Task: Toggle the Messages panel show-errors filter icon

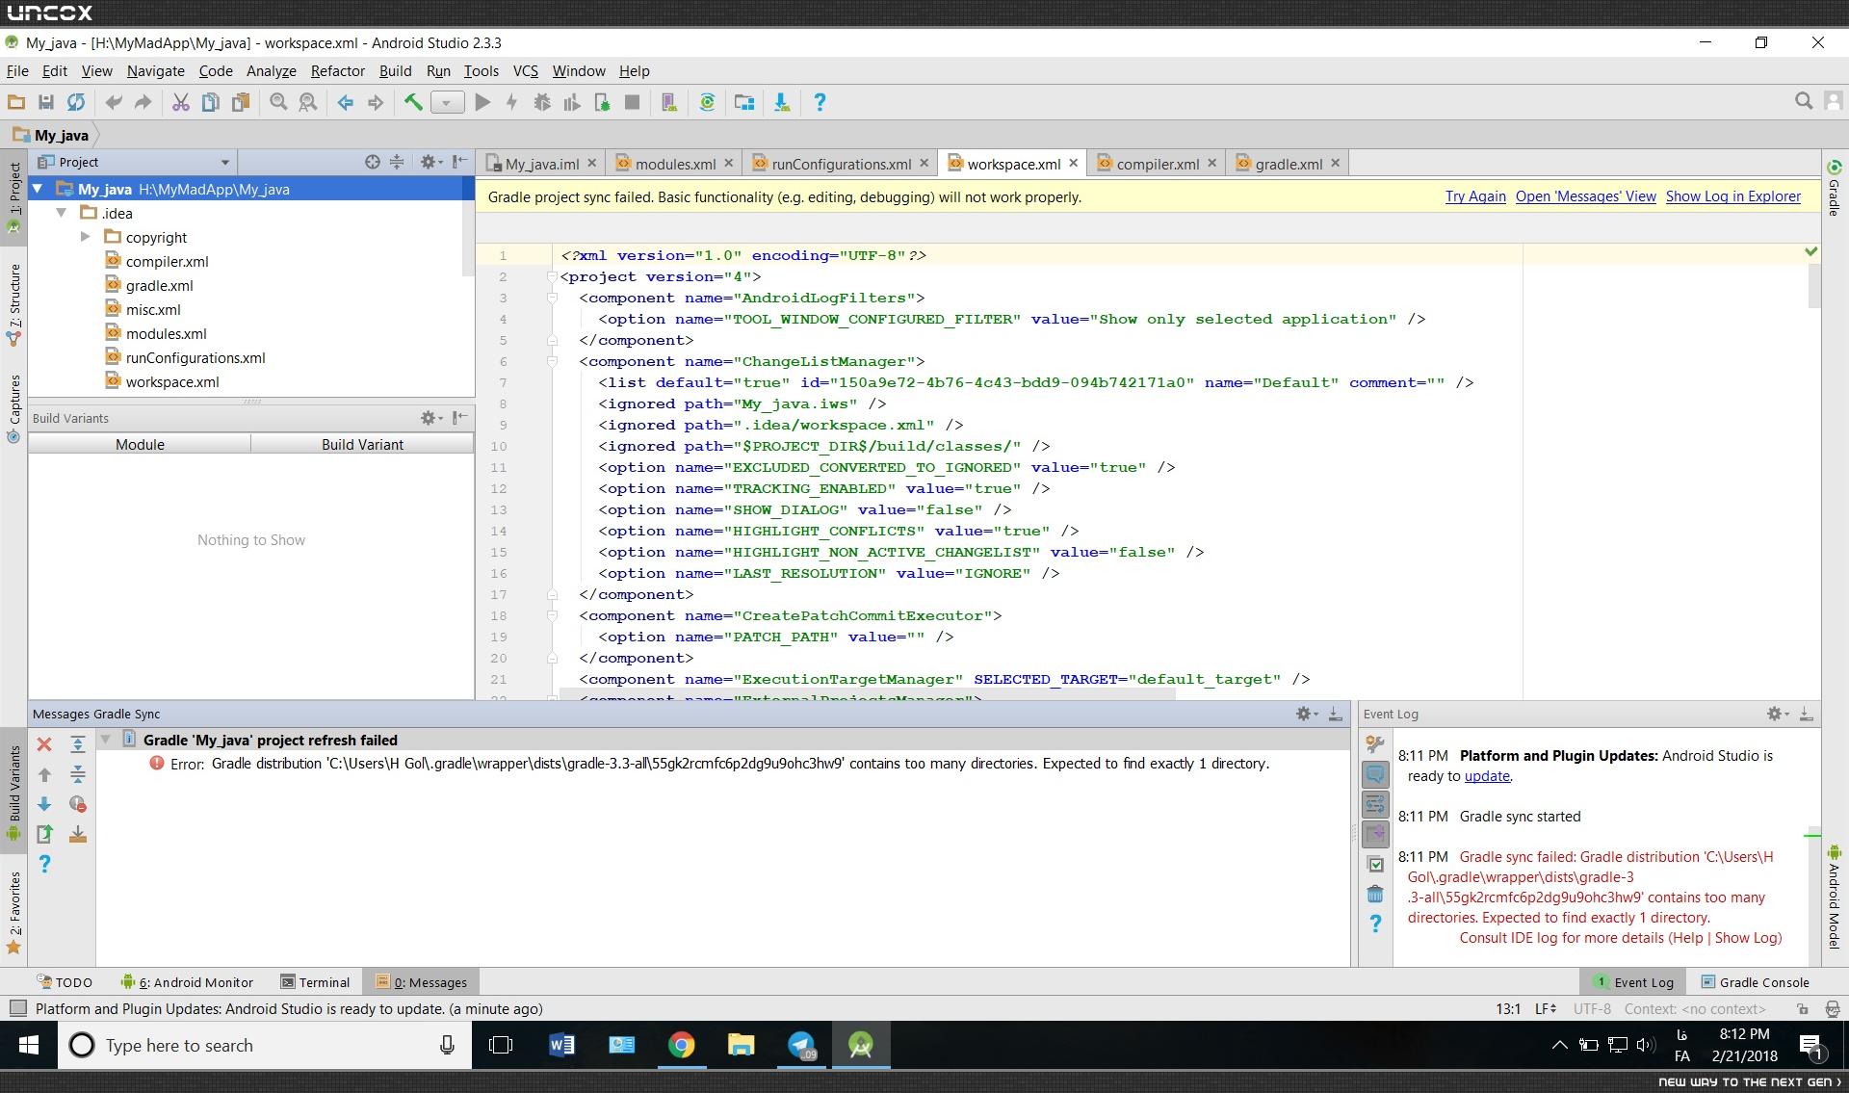Action: 78,804
